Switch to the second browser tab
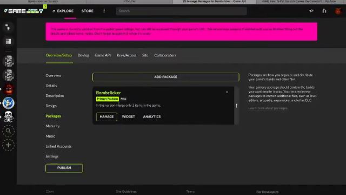 (x=129, y=2)
